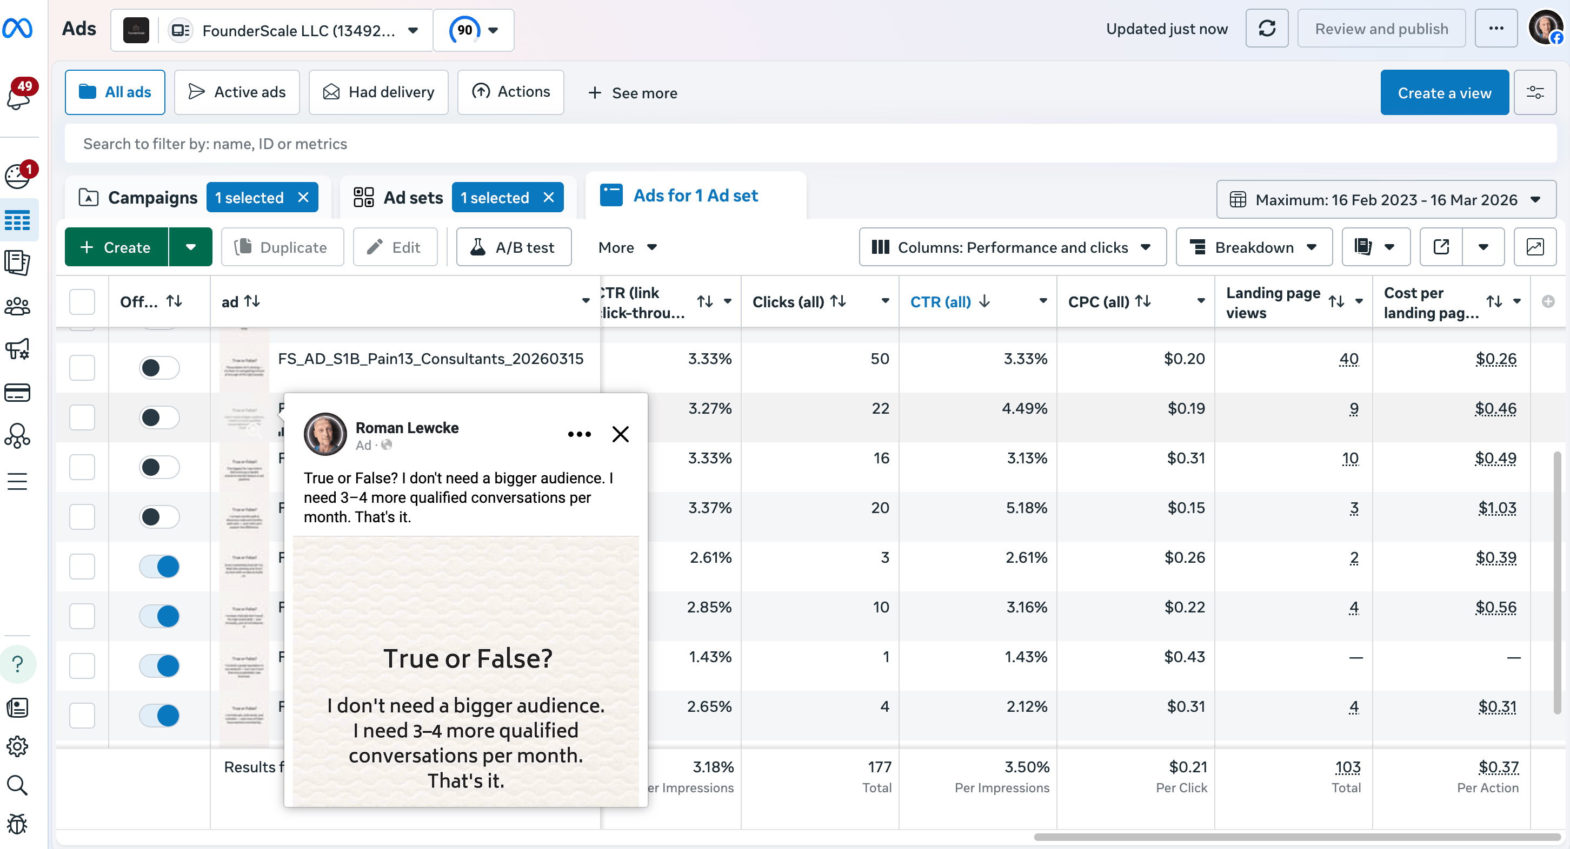Screen dimensions: 1570x849
Task: Open billing card icon in sidebar
Action: pos(17,393)
